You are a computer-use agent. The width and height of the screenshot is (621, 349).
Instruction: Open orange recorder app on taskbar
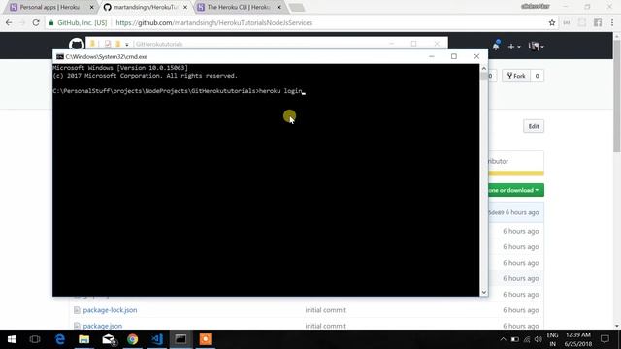205,339
